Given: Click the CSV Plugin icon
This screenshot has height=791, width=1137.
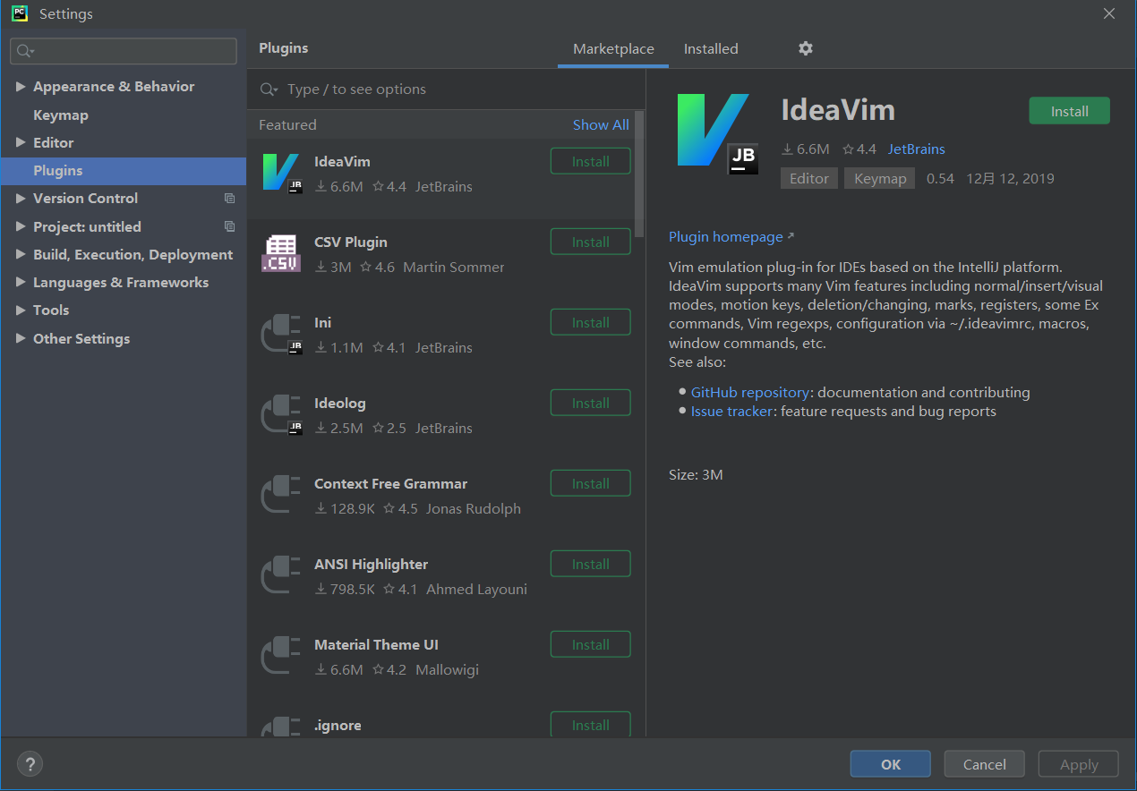Looking at the screenshot, I should 281,253.
